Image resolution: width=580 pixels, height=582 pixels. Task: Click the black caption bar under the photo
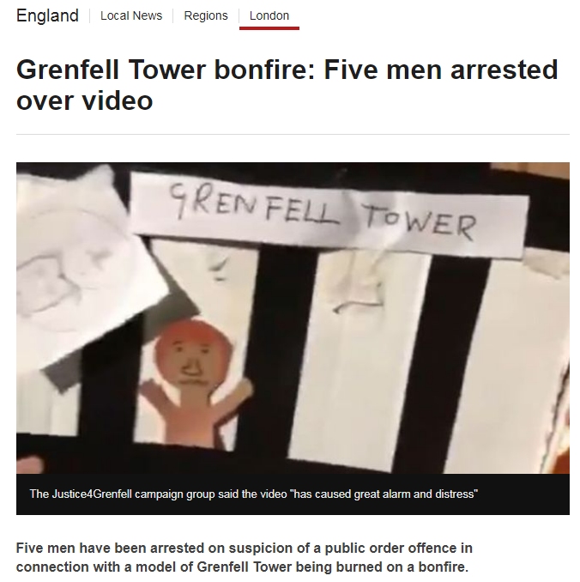pyautogui.click(x=293, y=494)
